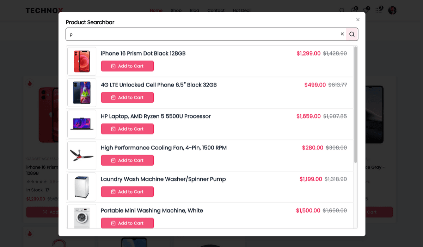
Task: Add the 4G LTE Unlocked Cell Phone to cart
Action: [127, 97]
